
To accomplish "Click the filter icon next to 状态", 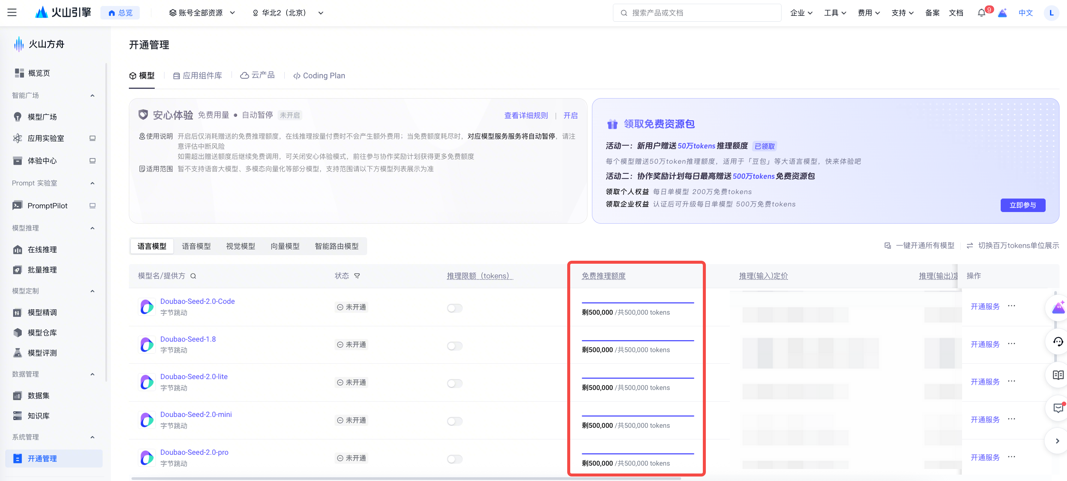I will click(x=357, y=276).
